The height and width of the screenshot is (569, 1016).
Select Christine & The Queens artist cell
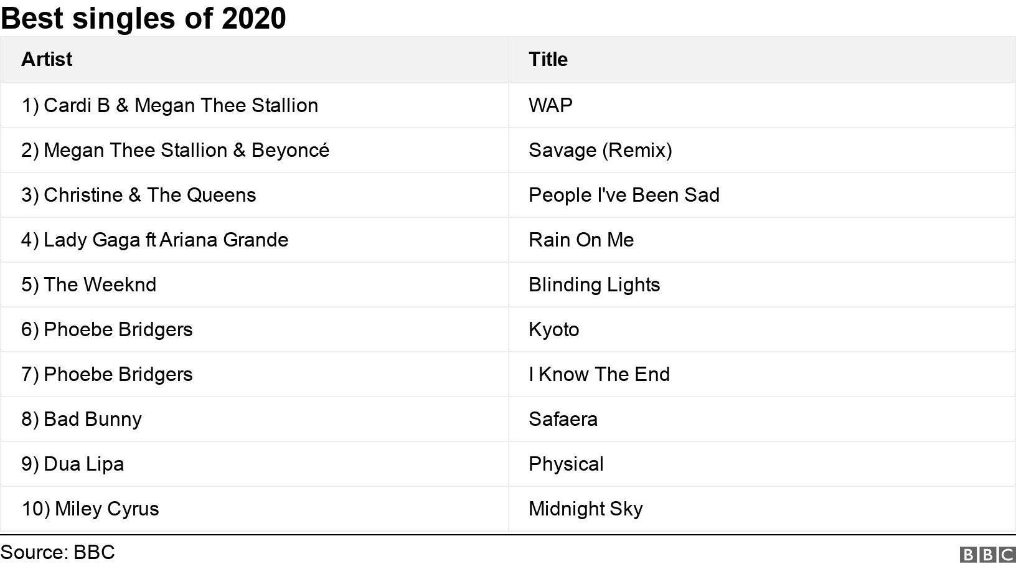(138, 195)
